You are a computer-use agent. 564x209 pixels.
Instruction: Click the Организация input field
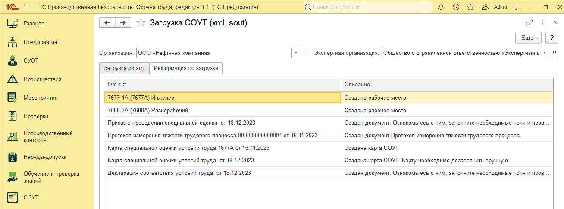click(x=214, y=53)
